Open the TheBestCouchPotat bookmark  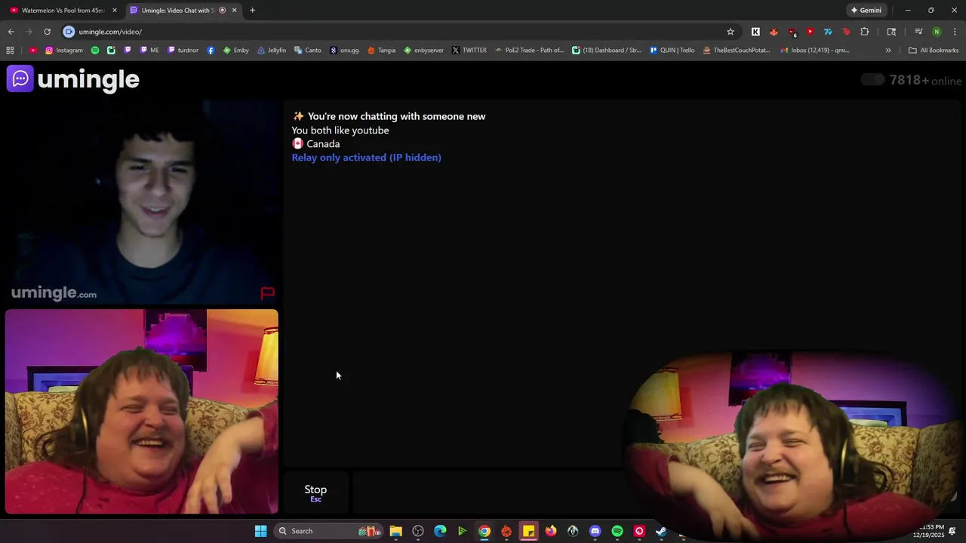[736, 51]
